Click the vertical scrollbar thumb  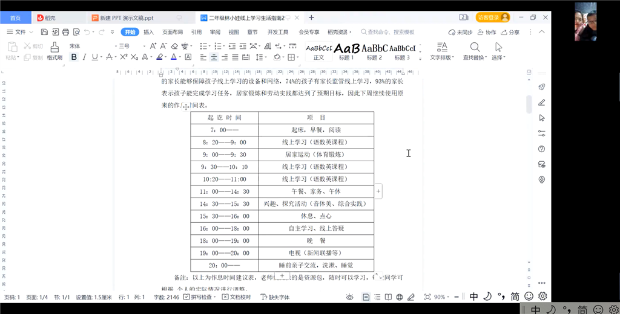pos(529,104)
